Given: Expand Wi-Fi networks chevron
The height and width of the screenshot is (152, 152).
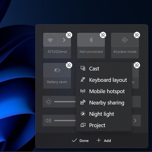Looking at the screenshot, I should coord(64,40).
